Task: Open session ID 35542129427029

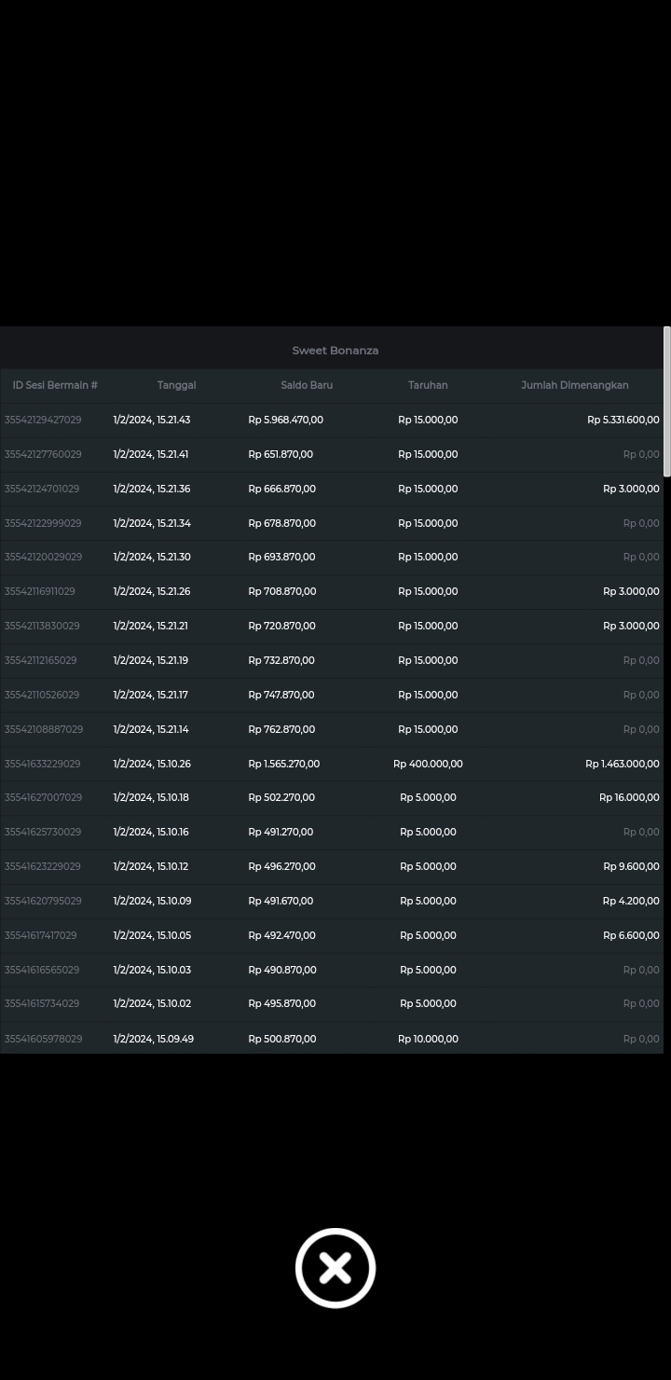Action: pyautogui.click(x=43, y=420)
